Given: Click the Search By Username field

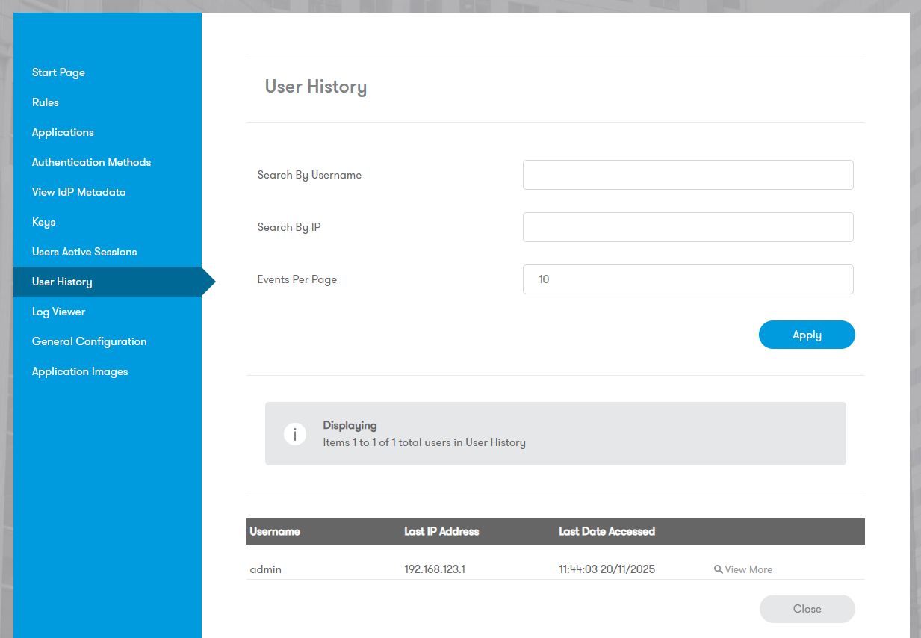Looking at the screenshot, I should point(687,175).
